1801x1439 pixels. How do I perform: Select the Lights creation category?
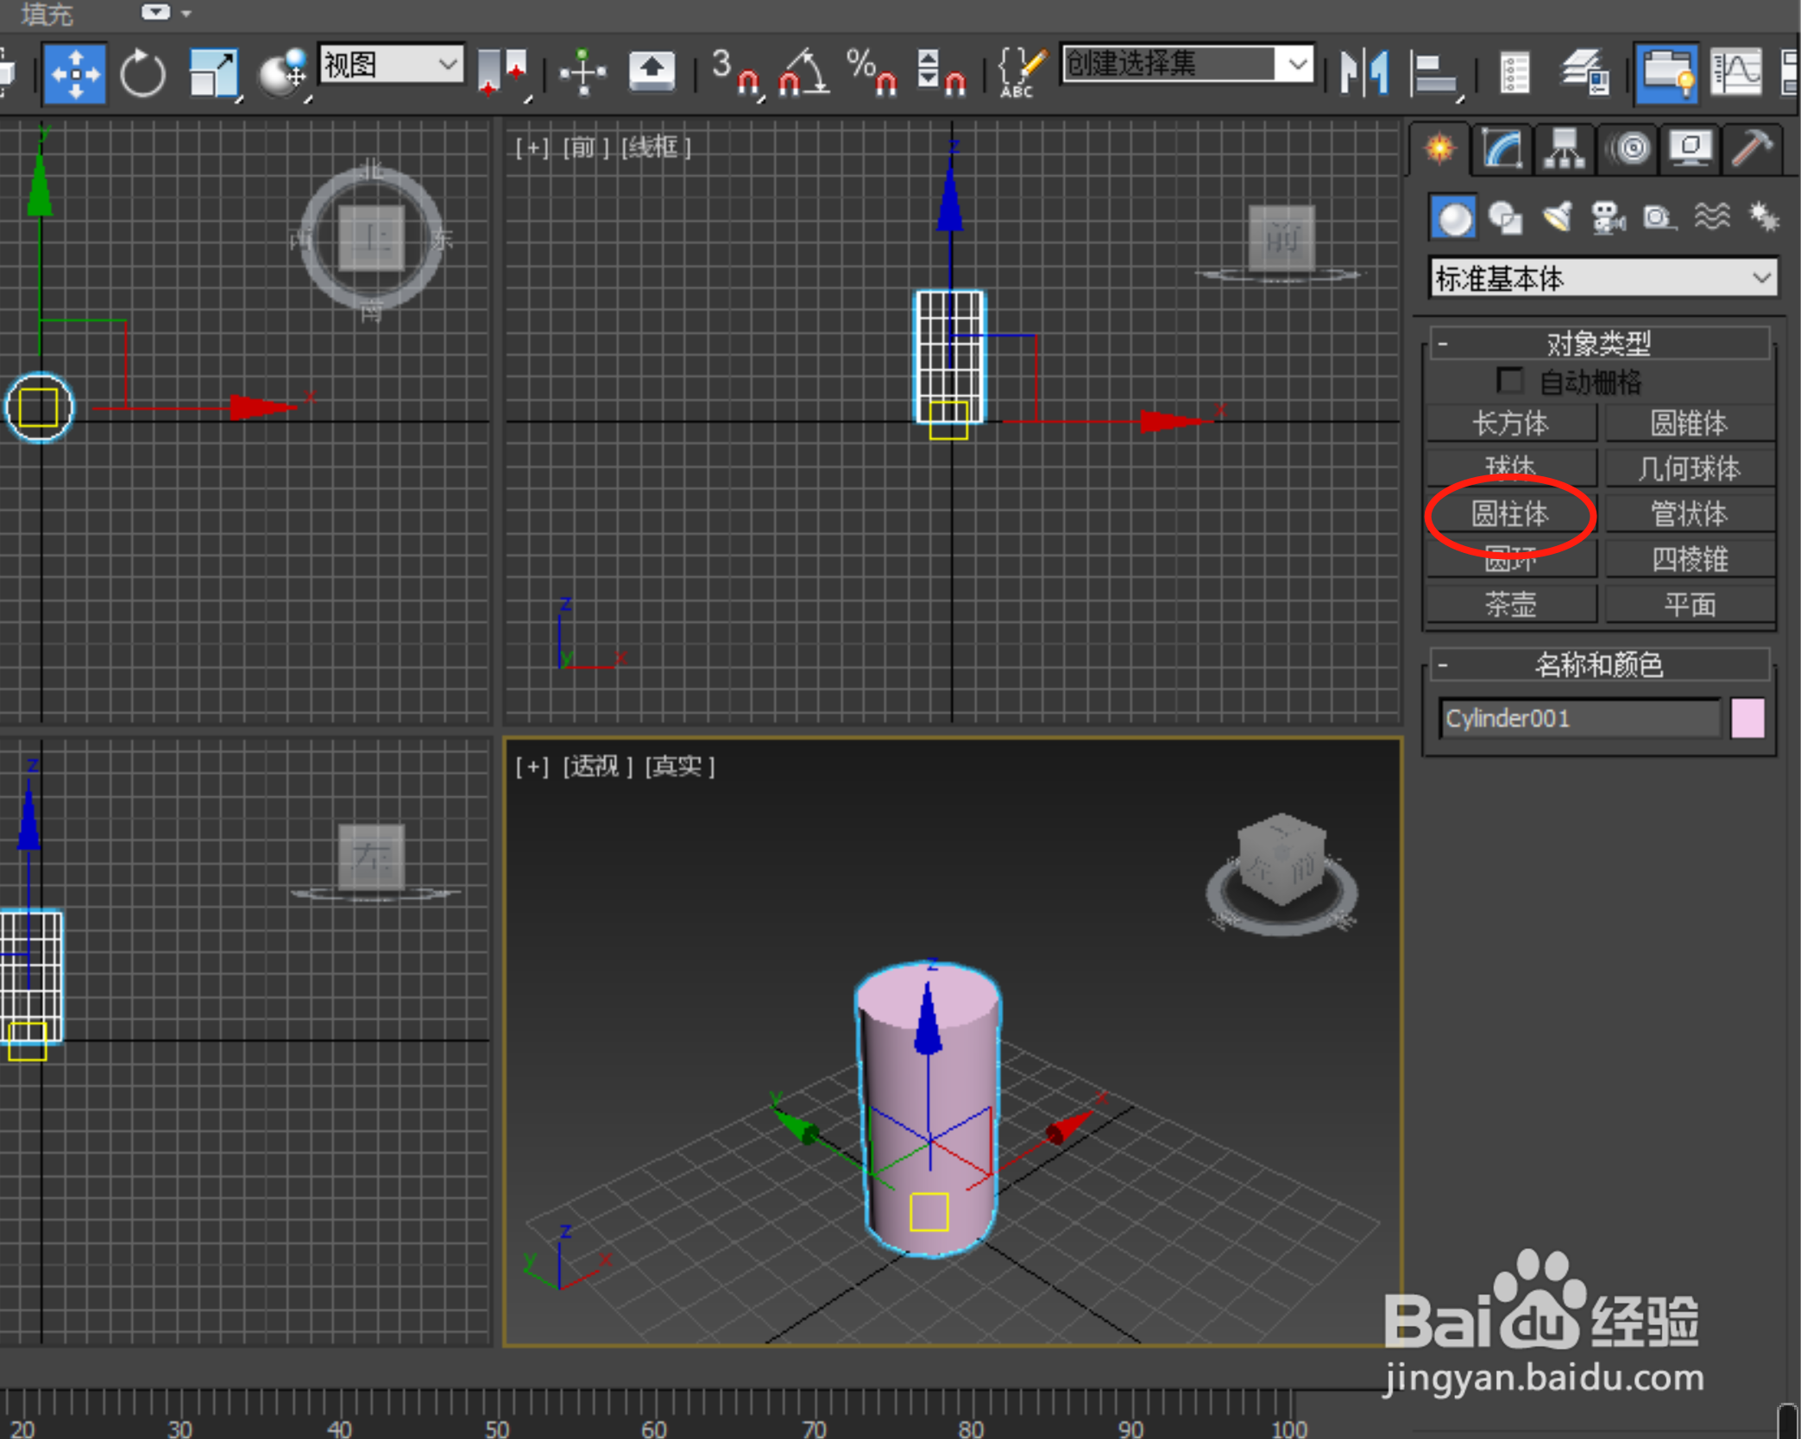click(1558, 217)
